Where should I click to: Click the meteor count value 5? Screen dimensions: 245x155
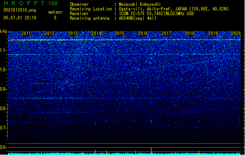(55, 18)
